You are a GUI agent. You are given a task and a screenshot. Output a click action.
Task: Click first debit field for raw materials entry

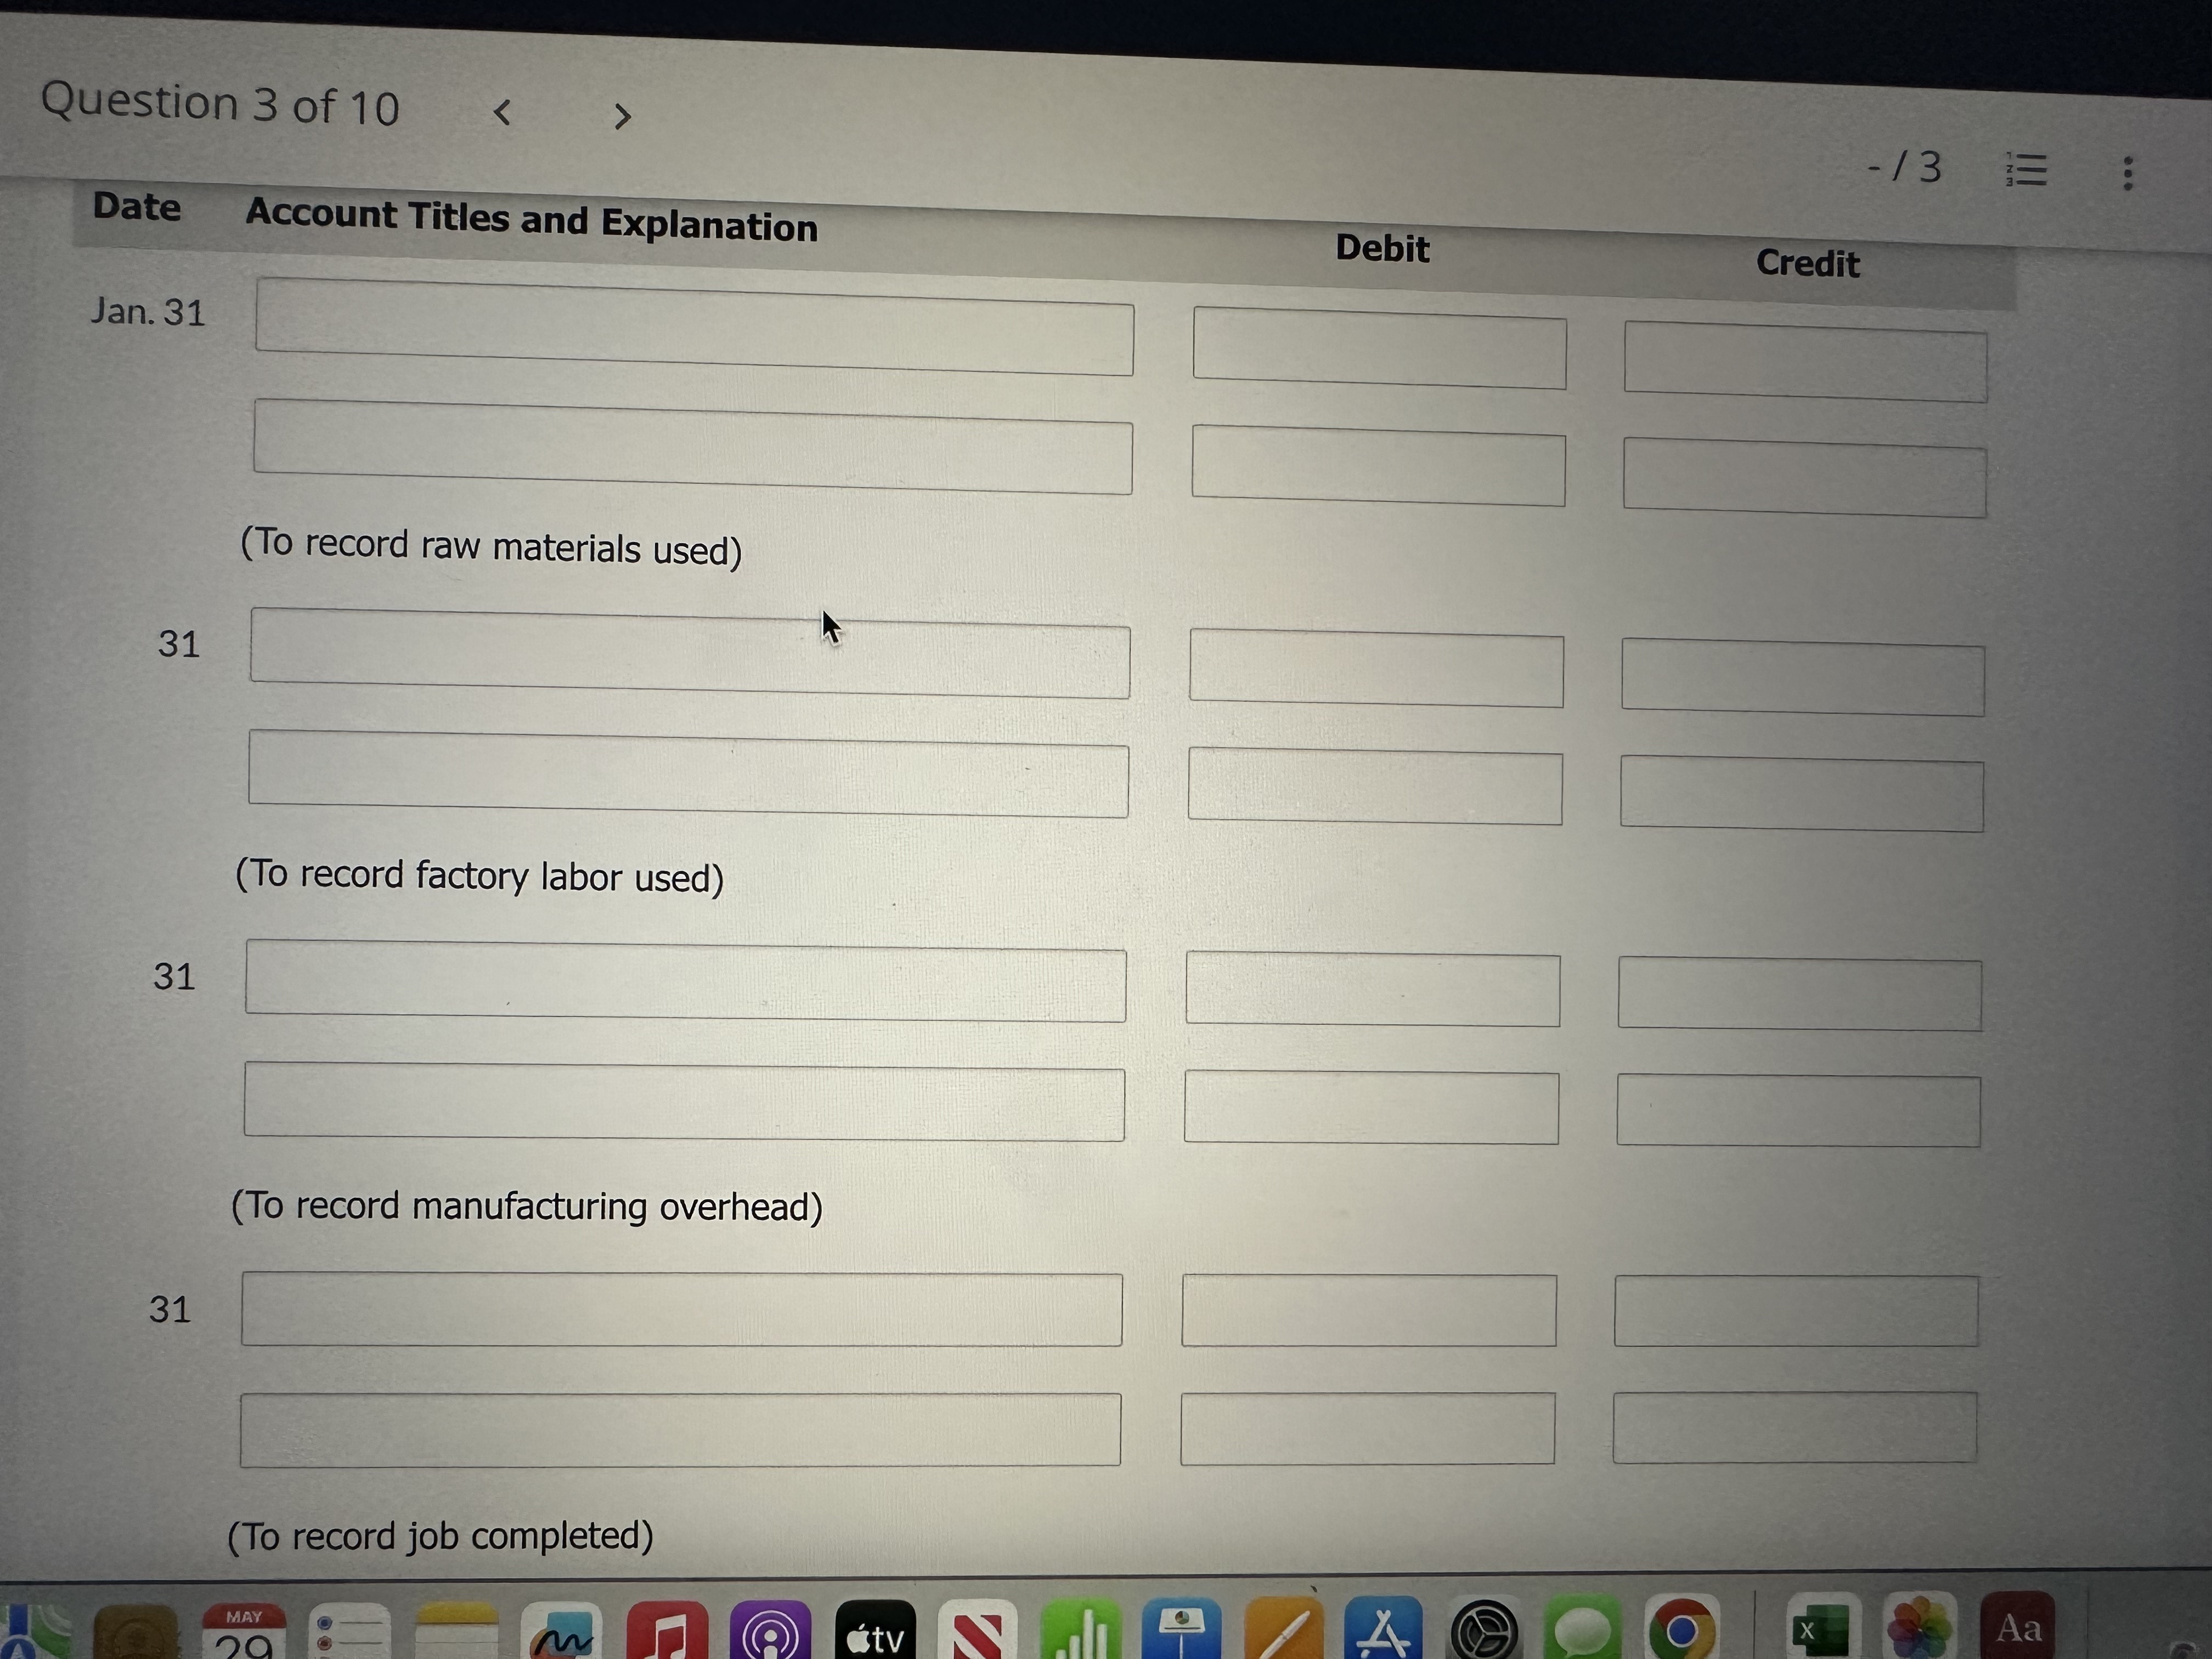pyautogui.click(x=1379, y=348)
